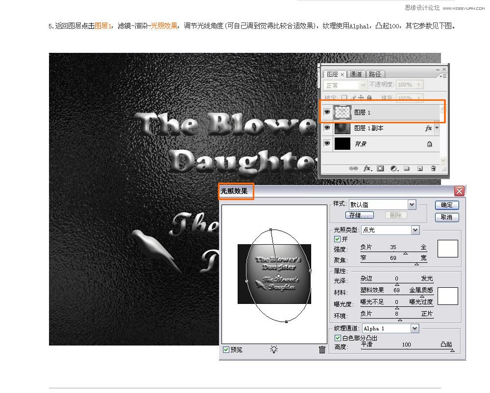Click the fx badge on 图层 1 副本
The width and height of the screenshot is (490, 393).
428,128
